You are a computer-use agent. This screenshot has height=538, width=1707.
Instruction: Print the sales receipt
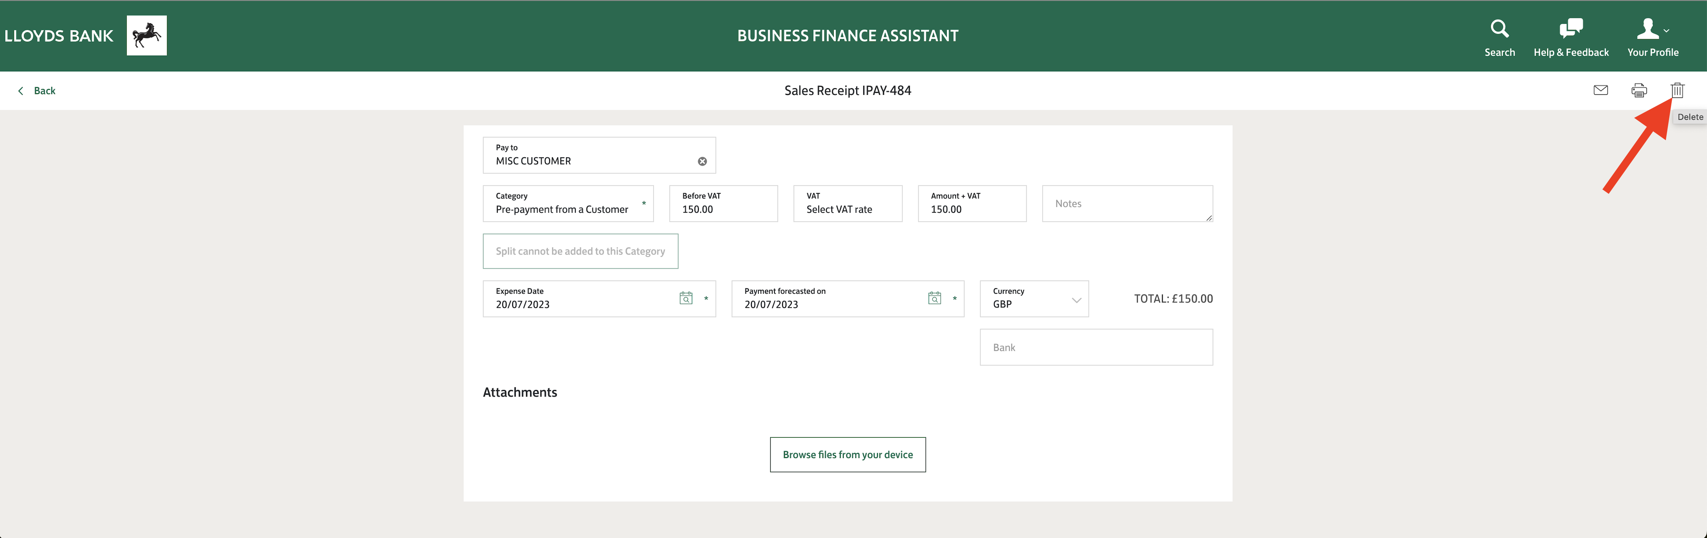click(1639, 90)
